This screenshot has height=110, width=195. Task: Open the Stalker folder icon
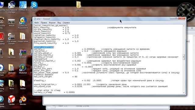point(23,85)
